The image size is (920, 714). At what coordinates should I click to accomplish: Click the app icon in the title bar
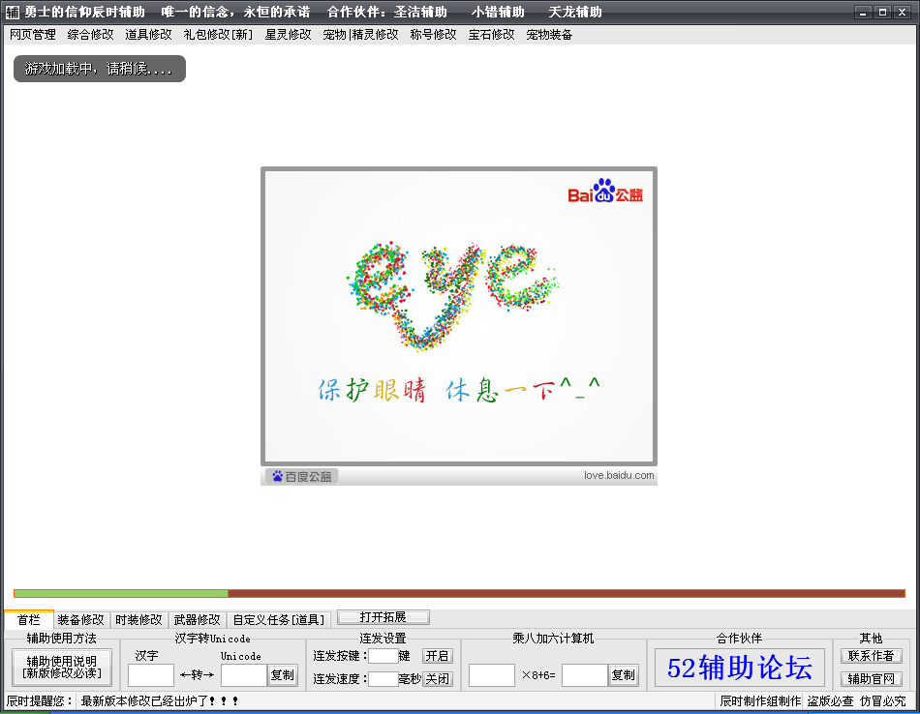pos(13,12)
